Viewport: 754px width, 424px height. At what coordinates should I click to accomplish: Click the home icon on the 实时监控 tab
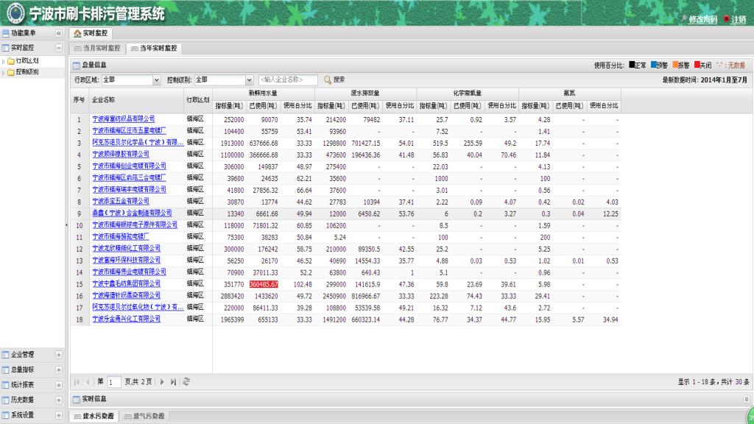(77, 33)
